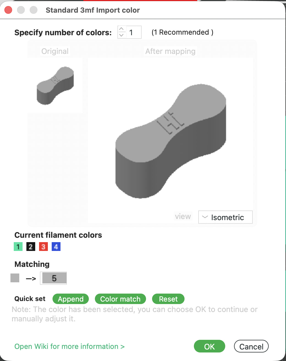Close the dialog with red button
This screenshot has width=286, height=361.
(9, 10)
